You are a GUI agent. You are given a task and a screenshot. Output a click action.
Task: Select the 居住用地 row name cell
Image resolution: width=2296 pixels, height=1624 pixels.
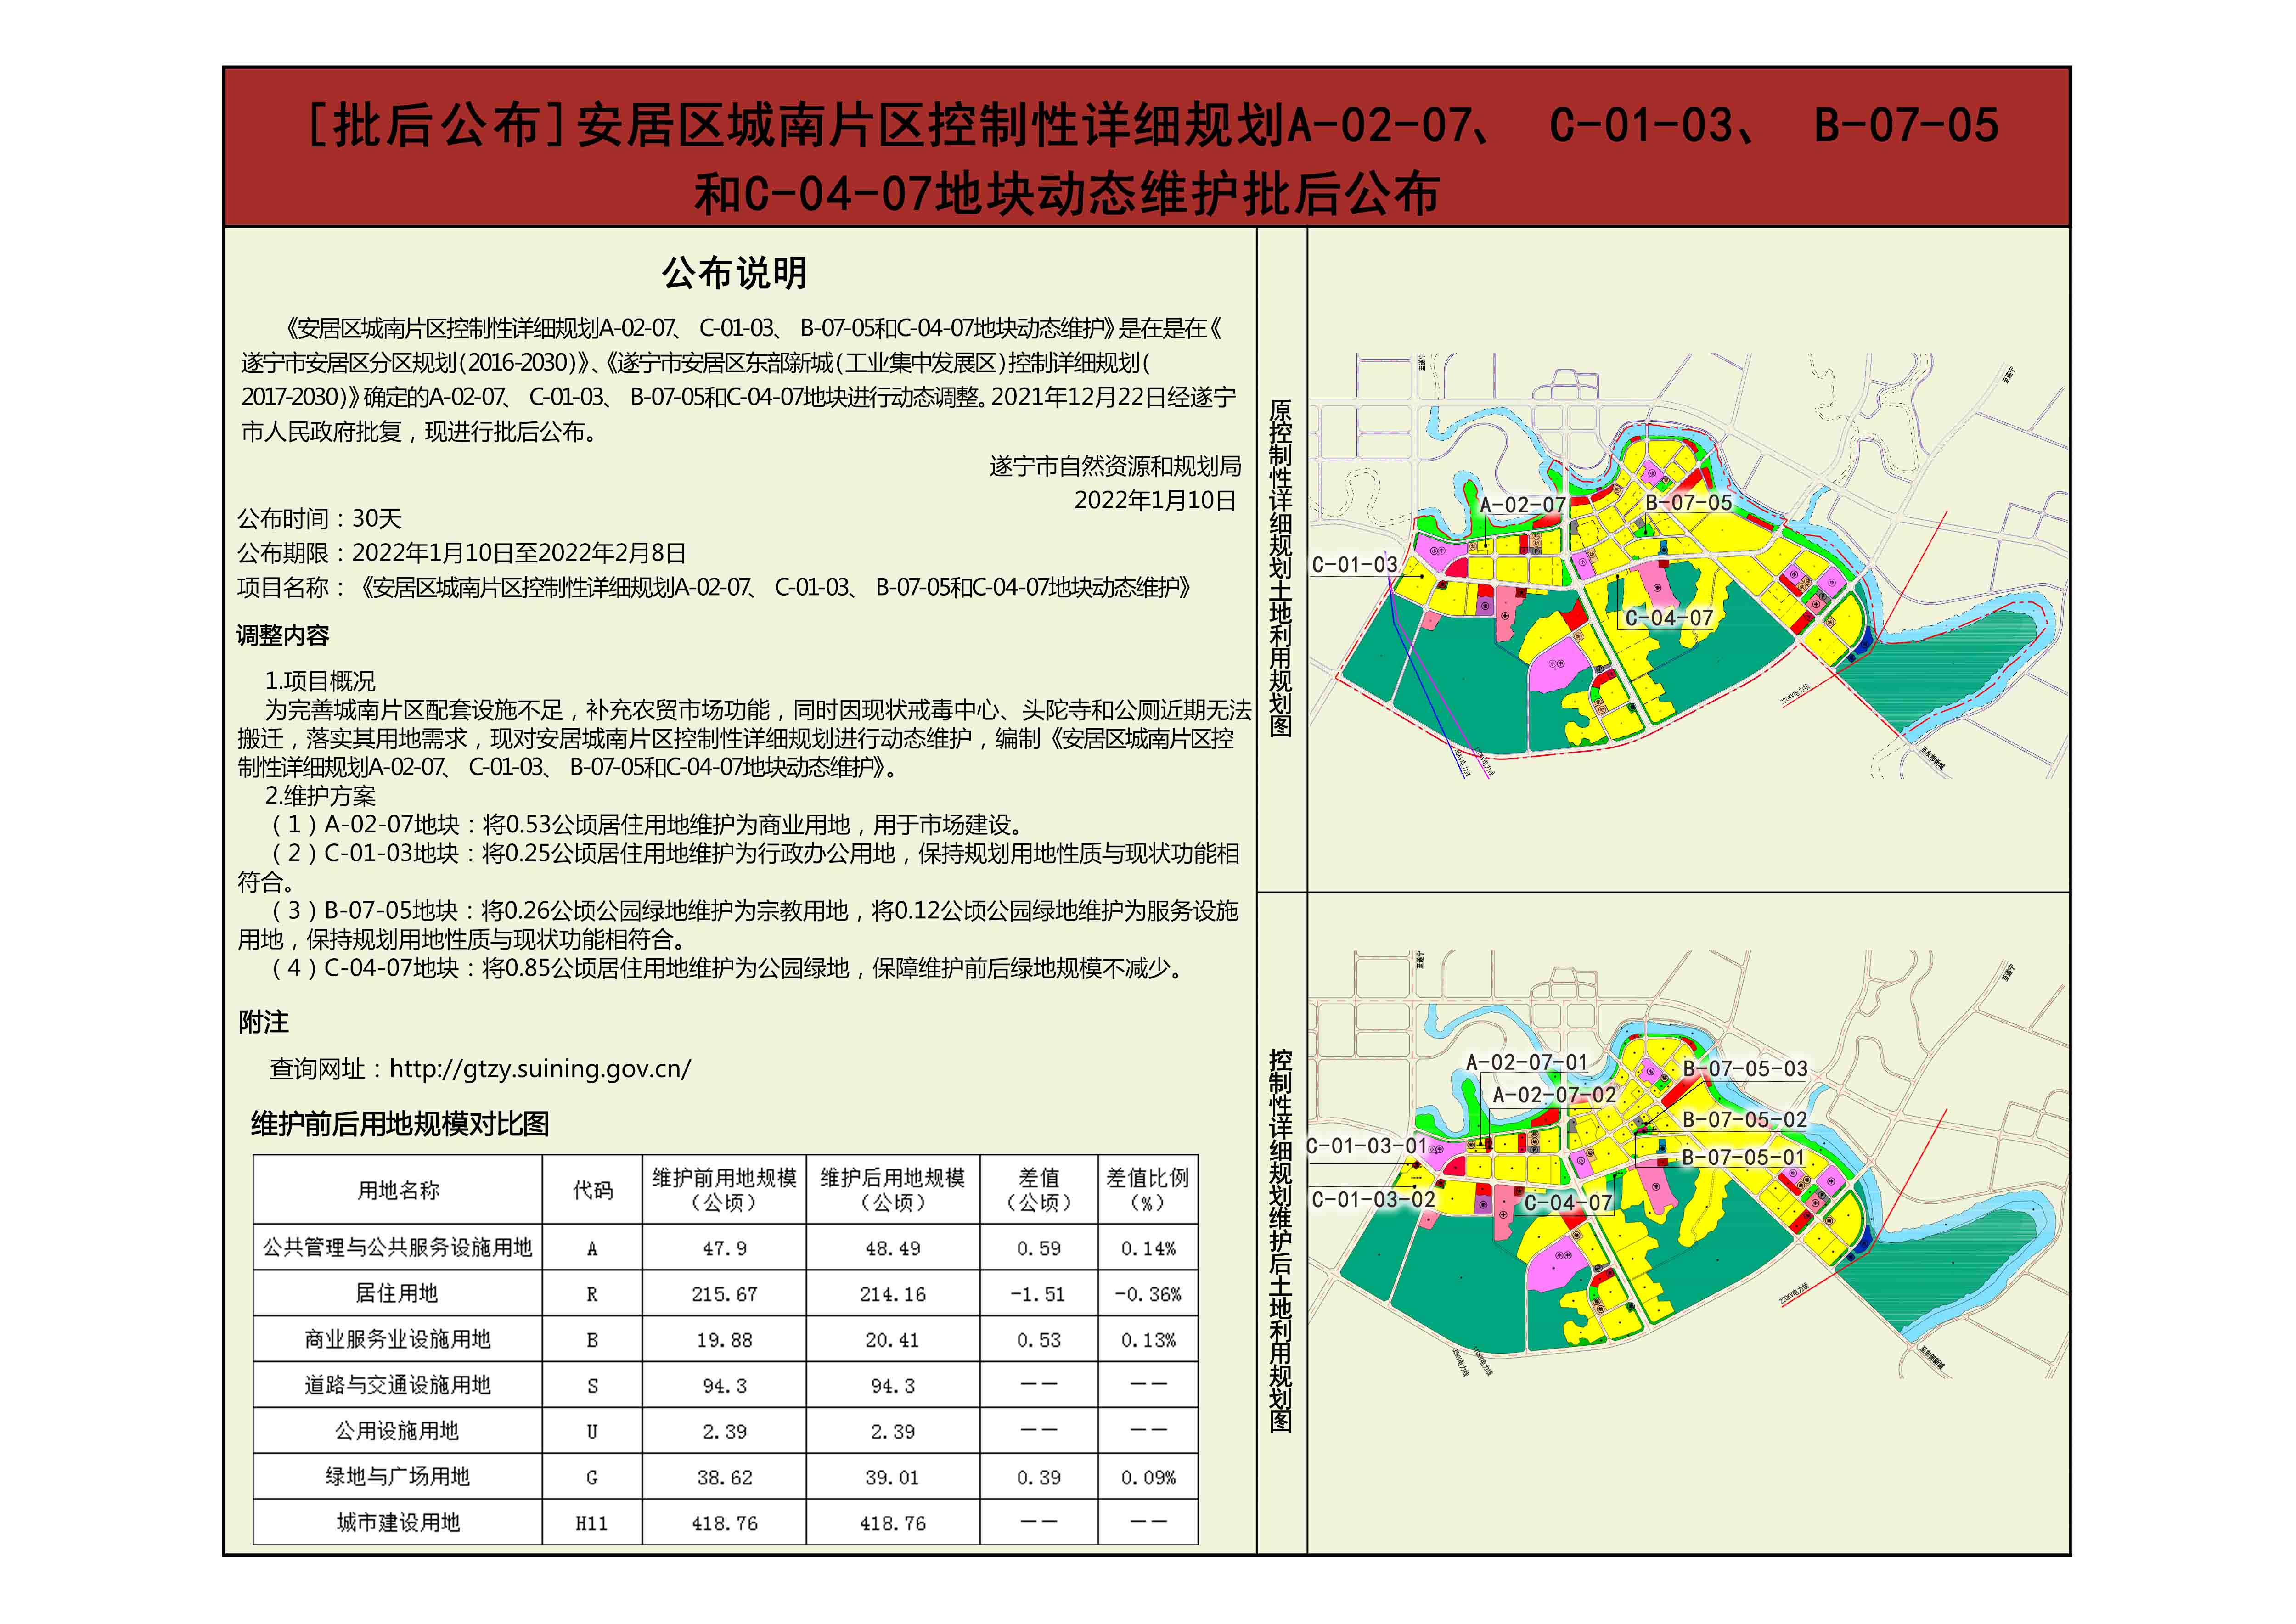coord(397,1293)
